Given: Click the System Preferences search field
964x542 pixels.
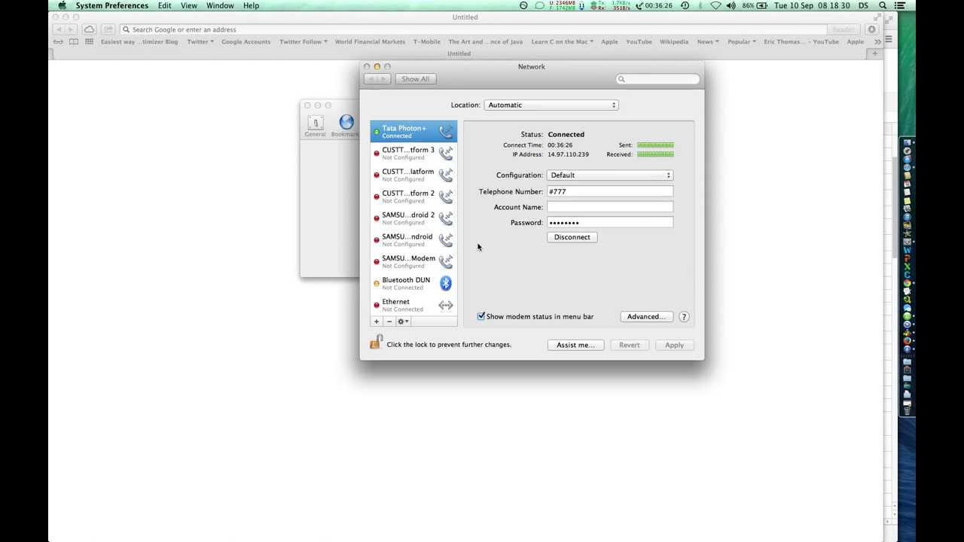Looking at the screenshot, I should tap(658, 79).
